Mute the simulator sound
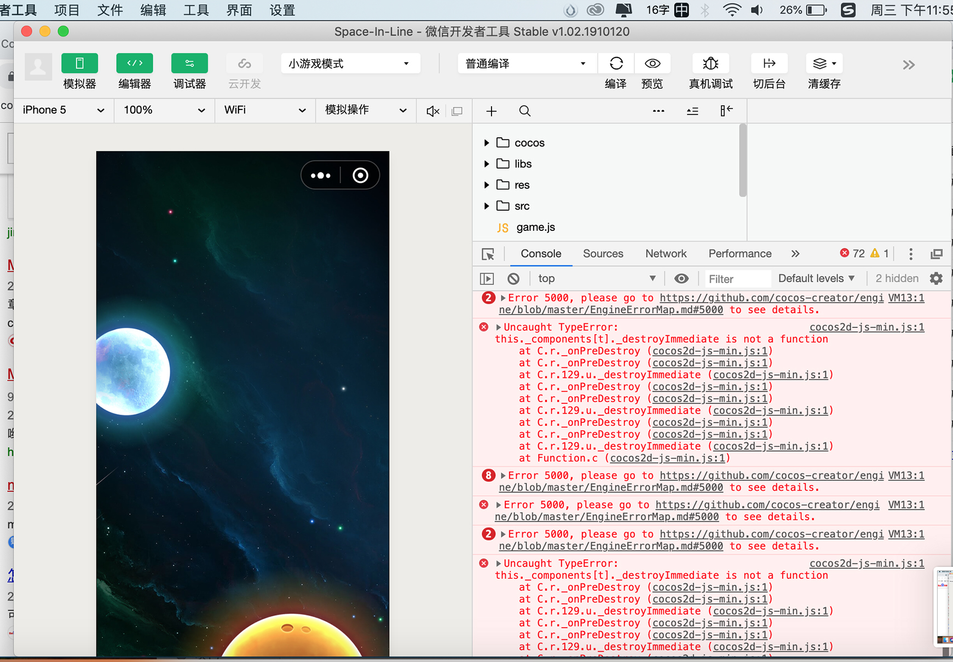The width and height of the screenshot is (953, 662). tap(432, 111)
